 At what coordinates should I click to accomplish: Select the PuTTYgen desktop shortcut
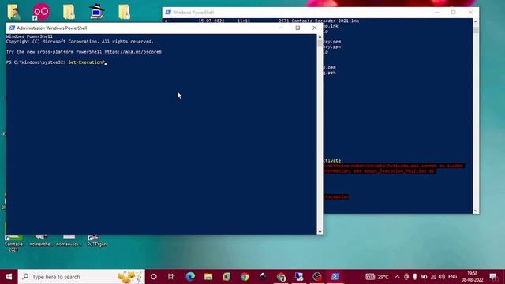96,240
